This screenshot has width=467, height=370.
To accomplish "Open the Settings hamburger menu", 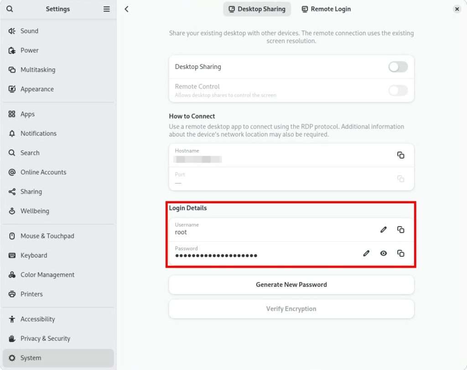I will (106, 9).
